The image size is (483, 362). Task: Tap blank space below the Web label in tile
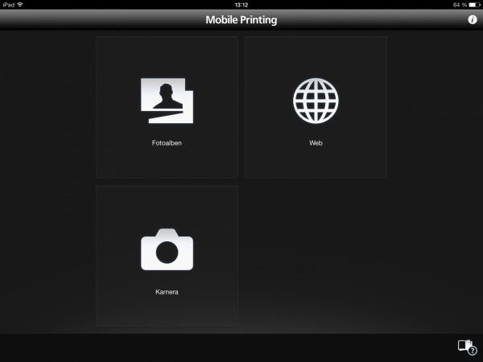[316, 162]
